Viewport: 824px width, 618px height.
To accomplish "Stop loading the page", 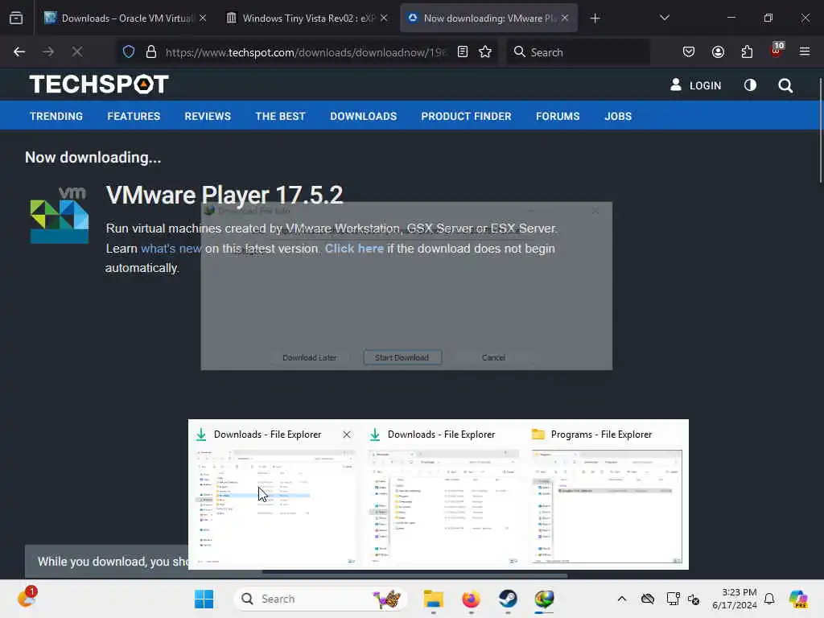I will click(77, 52).
